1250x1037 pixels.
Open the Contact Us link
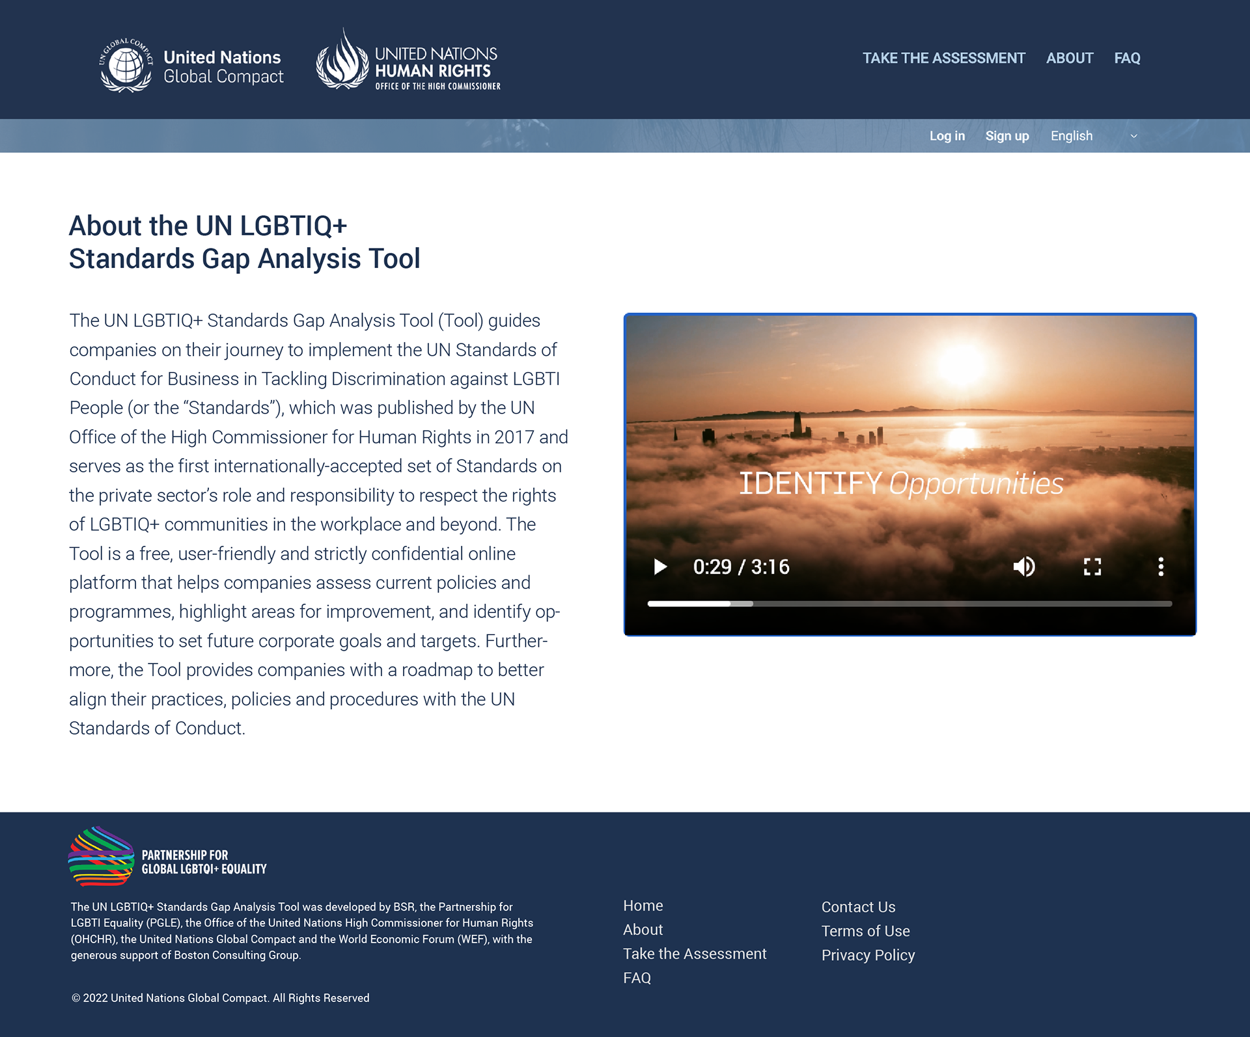(x=858, y=907)
